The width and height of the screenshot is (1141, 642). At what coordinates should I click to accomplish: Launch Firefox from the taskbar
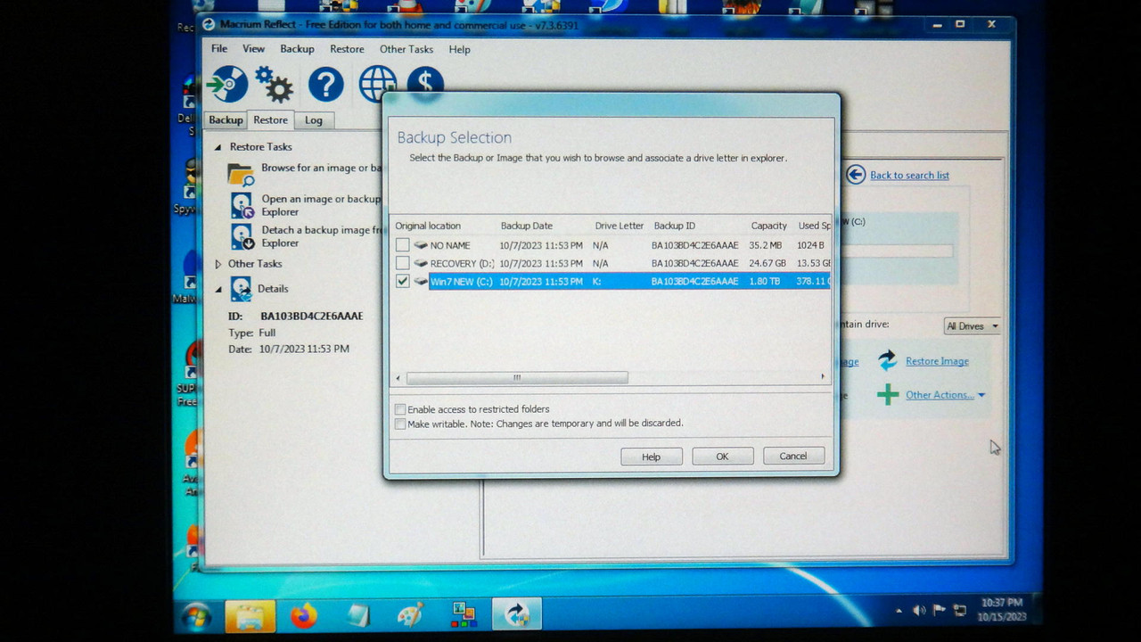tap(303, 615)
